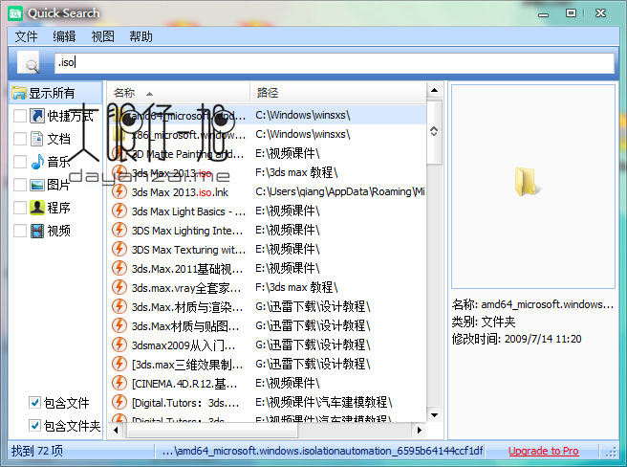Click the 类别: 文件夹 detail text
This screenshot has width=627, height=467.
pyautogui.click(x=484, y=322)
